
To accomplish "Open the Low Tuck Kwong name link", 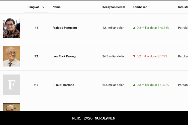I will (64, 56).
